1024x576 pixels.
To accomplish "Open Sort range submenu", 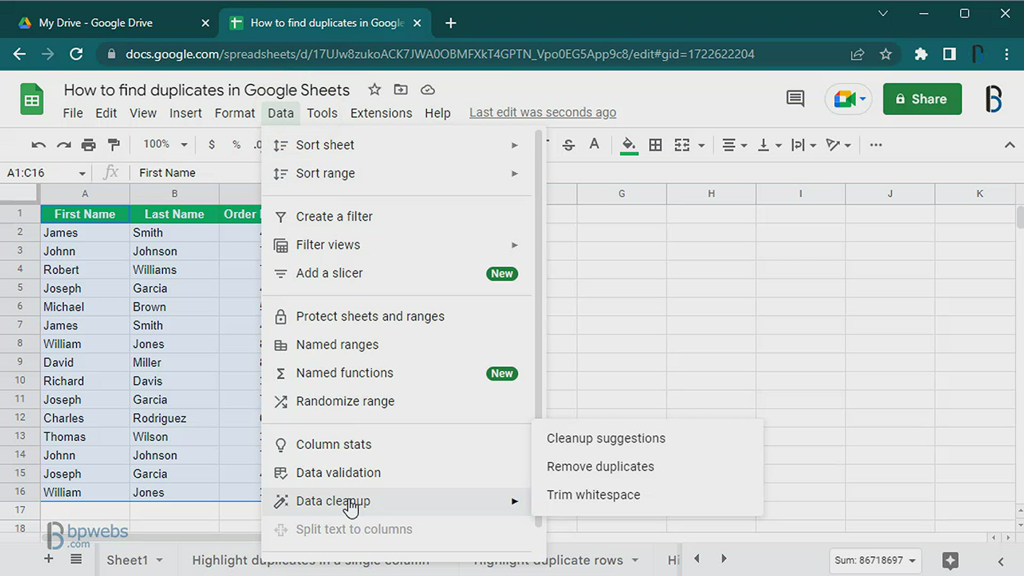I will pos(398,173).
